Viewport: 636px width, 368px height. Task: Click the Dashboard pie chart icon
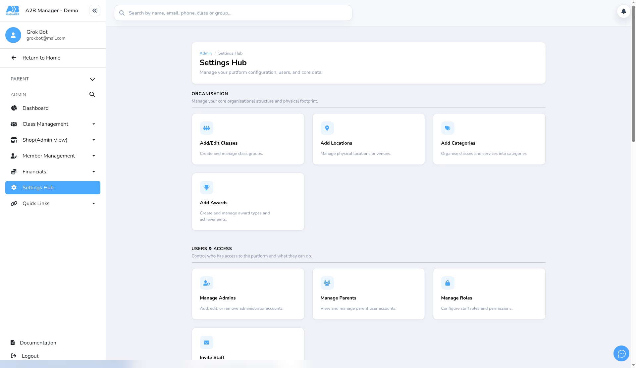(14, 108)
